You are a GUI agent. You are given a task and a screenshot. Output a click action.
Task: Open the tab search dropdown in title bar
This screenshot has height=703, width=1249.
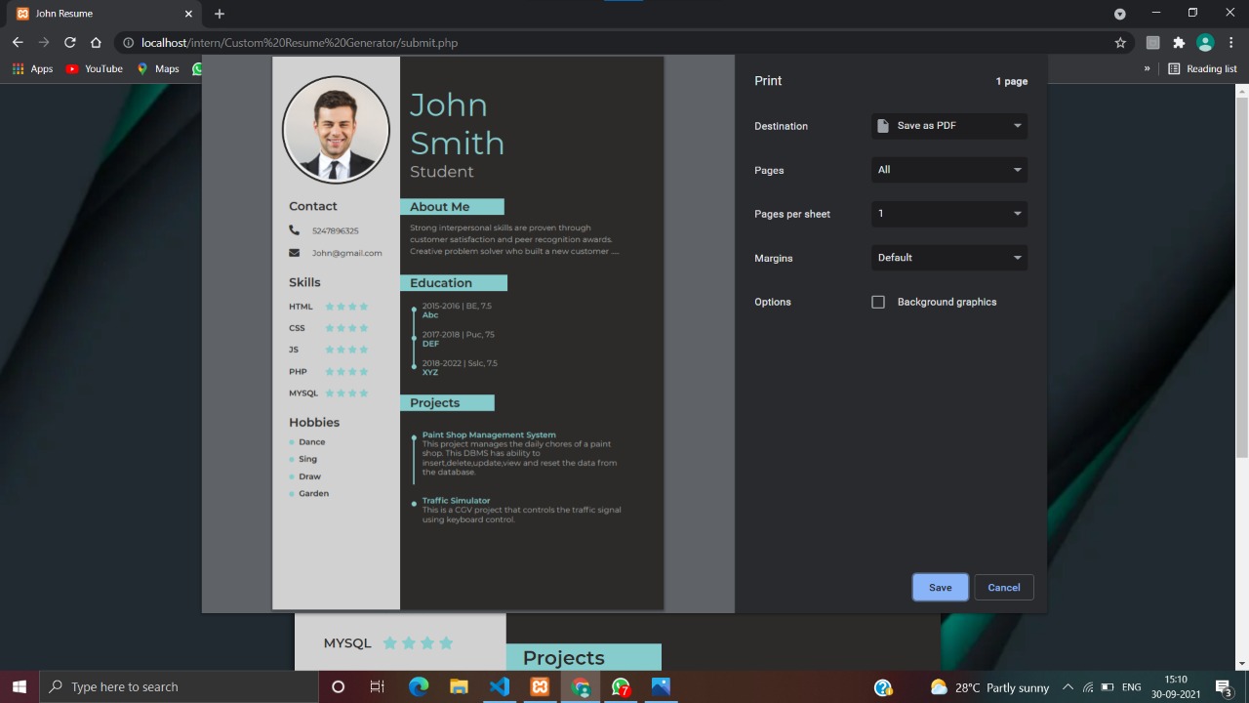pos(1120,14)
